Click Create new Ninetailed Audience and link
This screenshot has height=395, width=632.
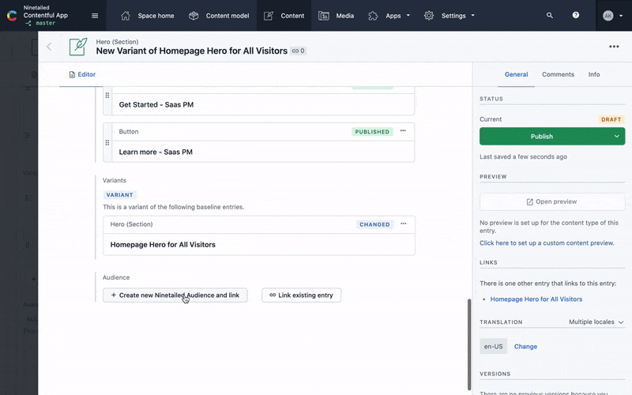tap(175, 295)
